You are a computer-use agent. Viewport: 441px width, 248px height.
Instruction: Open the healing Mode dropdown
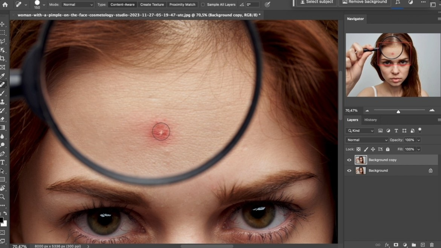77,5
